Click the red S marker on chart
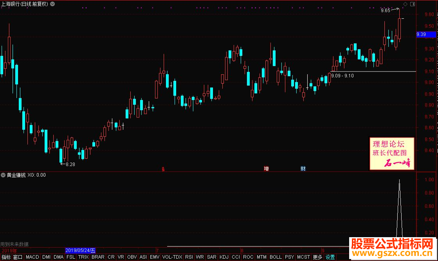The width and height of the screenshot is (438, 261). click(x=163, y=169)
